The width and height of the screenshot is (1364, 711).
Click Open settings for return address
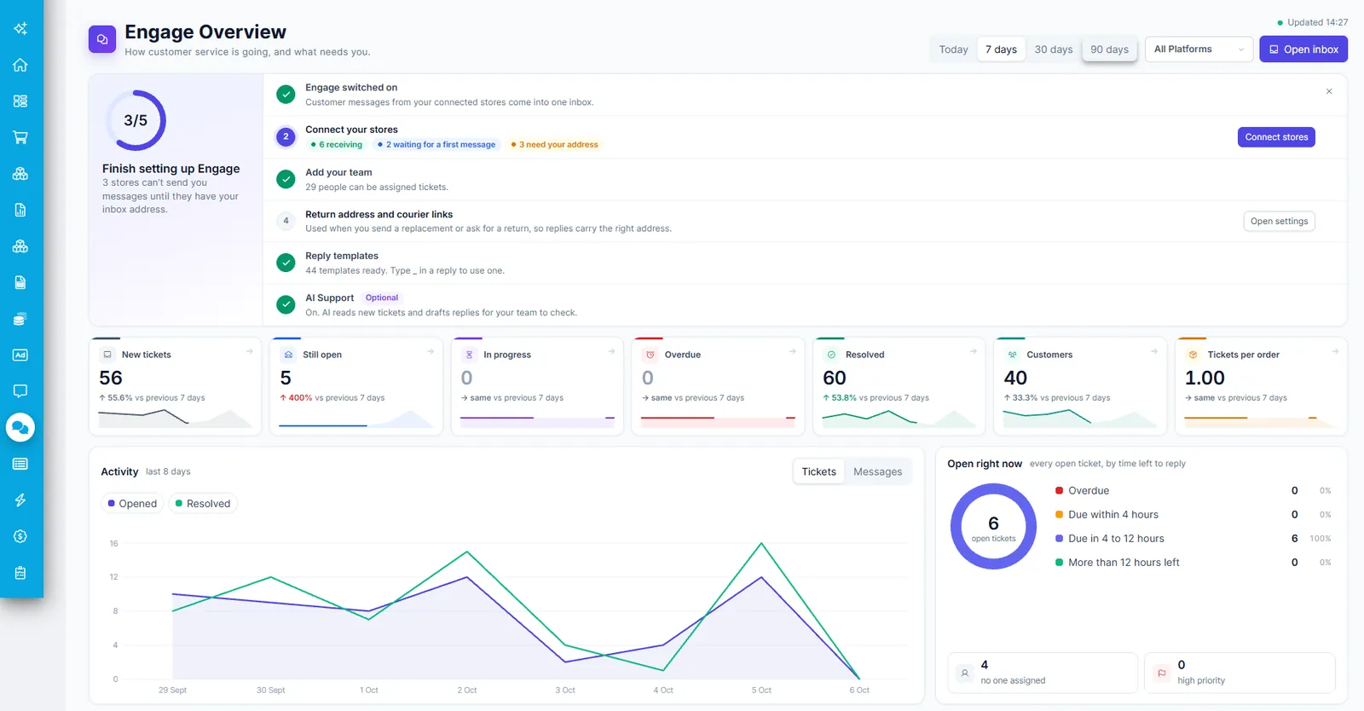tap(1279, 222)
